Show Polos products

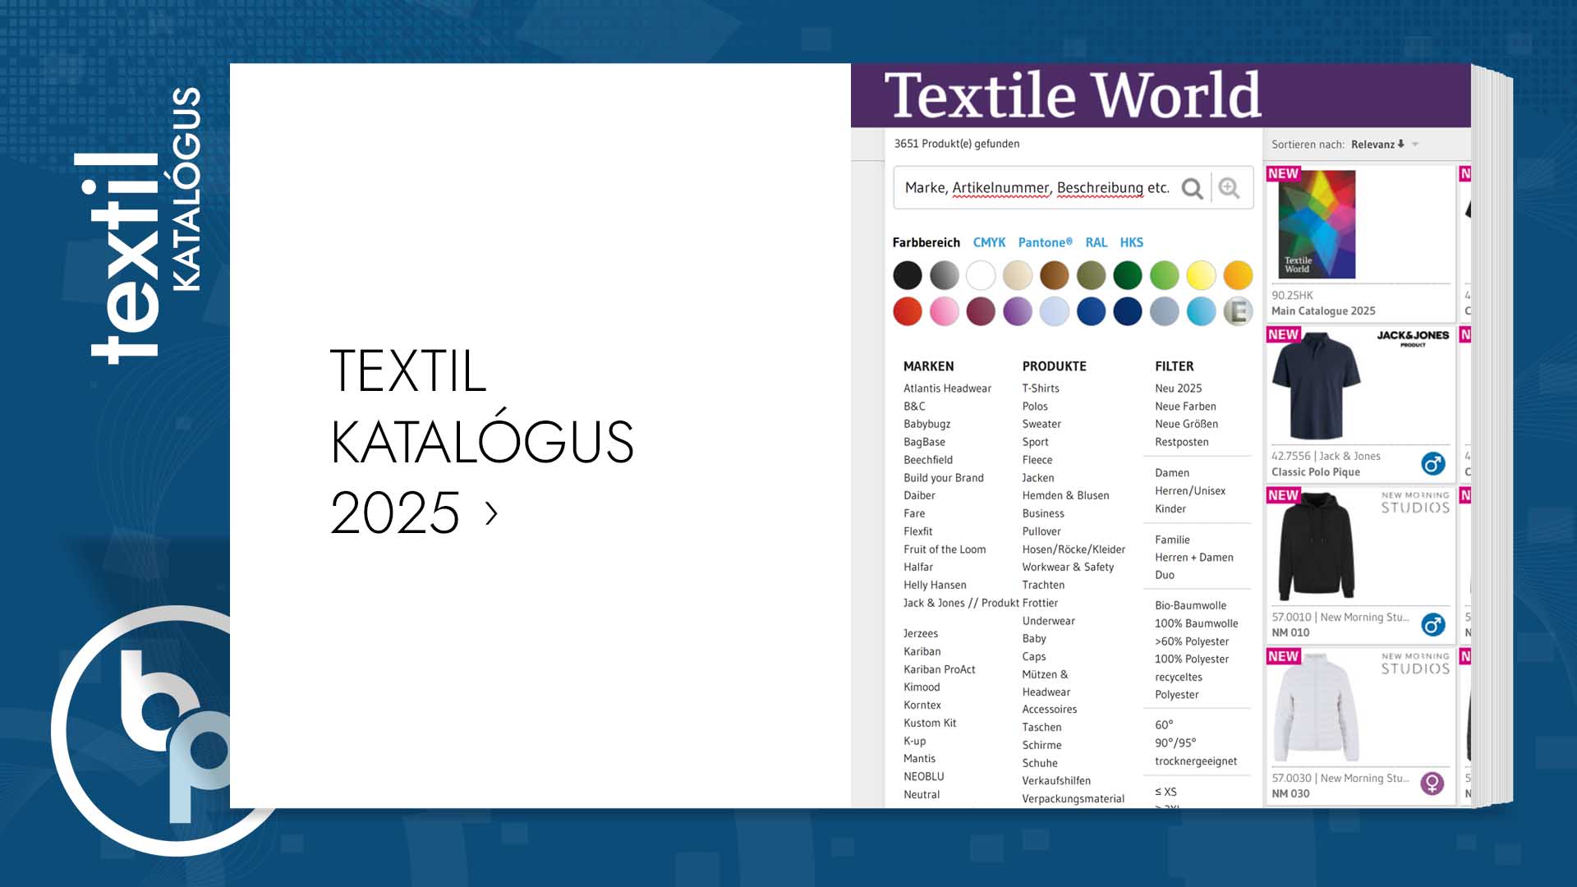click(1035, 407)
